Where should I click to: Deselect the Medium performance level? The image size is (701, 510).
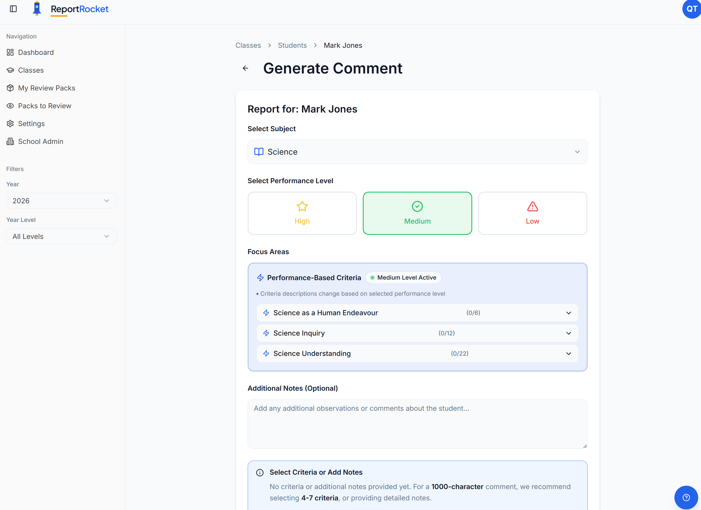coord(417,213)
